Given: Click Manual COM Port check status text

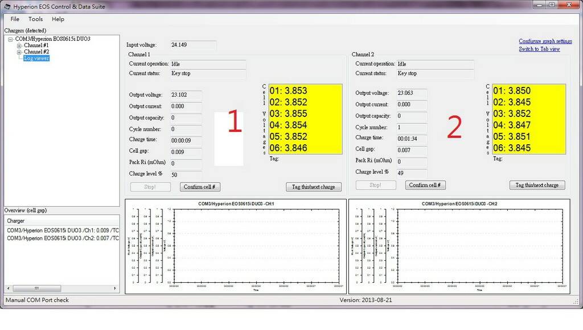Looking at the screenshot, I should point(37,300).
